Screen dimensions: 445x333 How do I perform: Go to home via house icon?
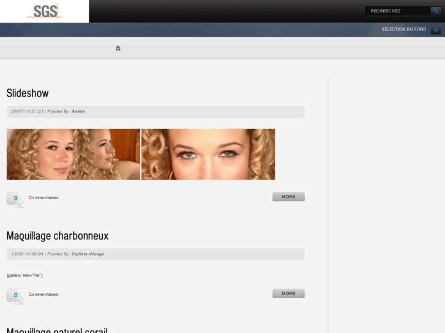coord(118,48)
